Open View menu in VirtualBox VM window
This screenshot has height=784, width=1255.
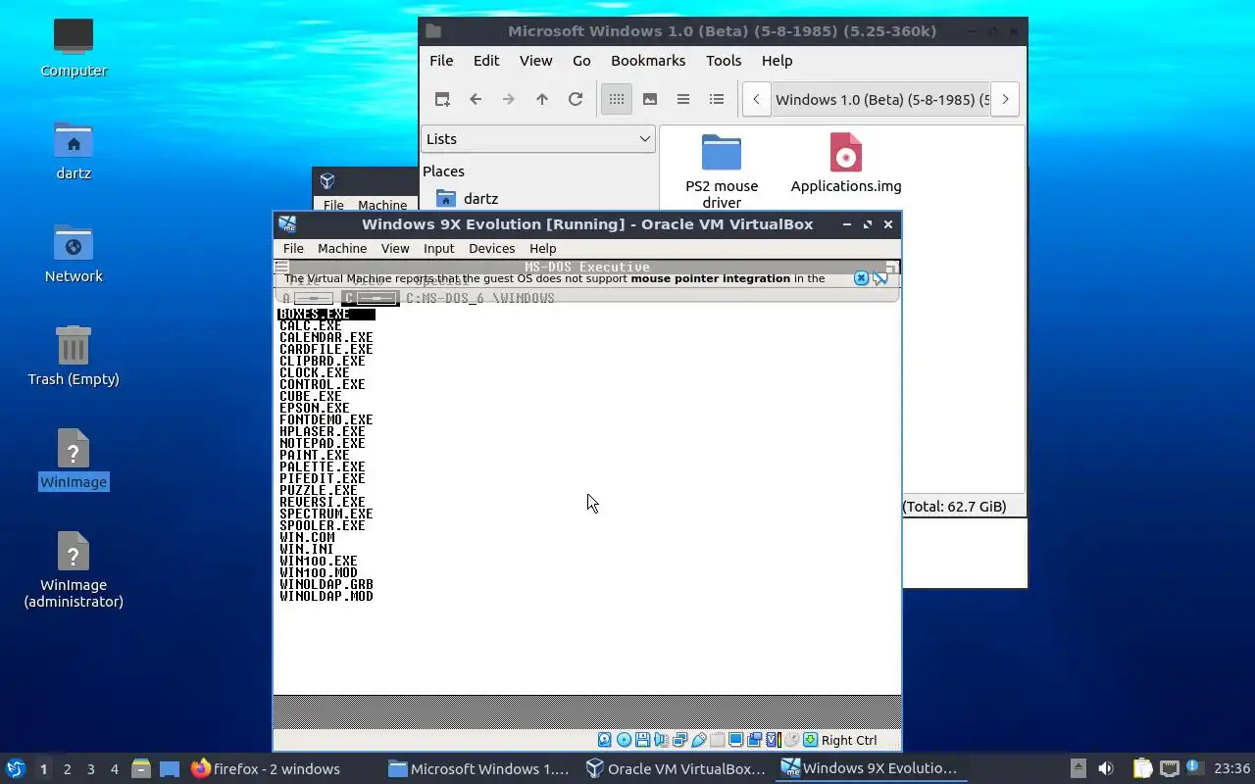click(x=395, y=249)
